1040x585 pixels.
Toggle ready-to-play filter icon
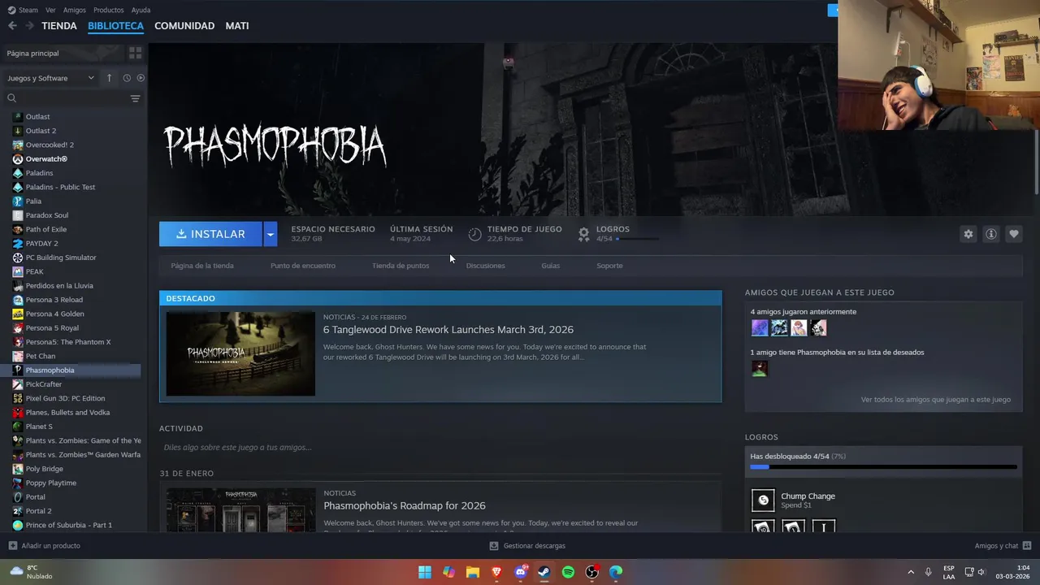click(x=141, y=78)
